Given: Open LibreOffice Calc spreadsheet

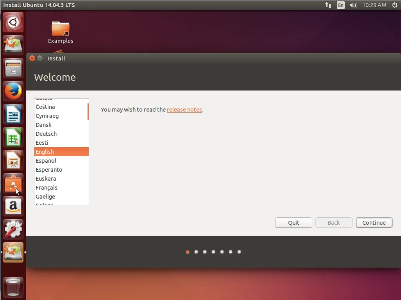Looking at the screenshot, I should coord(13,137).
